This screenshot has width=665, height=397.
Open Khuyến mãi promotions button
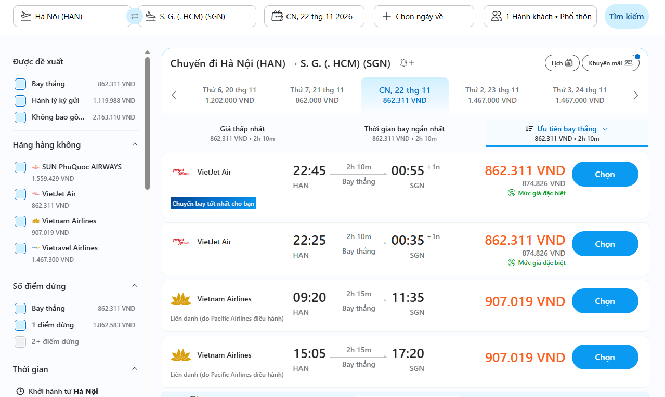610,63
